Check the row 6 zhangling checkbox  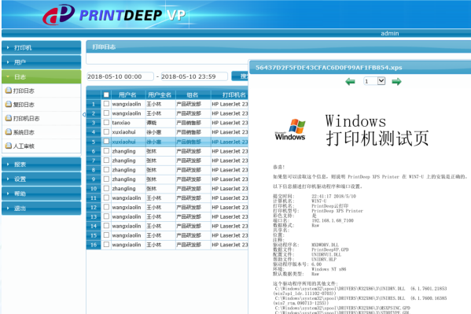pos(106,150)
